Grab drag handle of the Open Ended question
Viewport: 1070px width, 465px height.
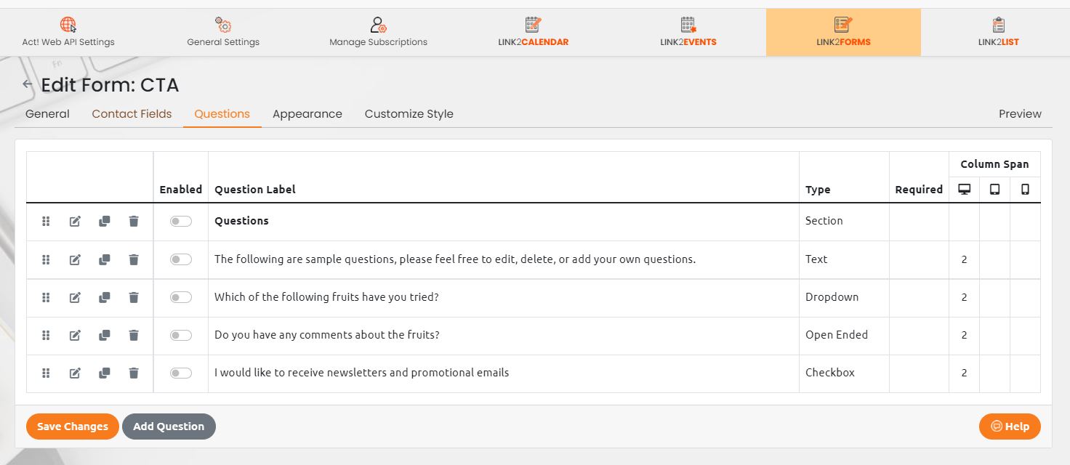click(46, 335)
